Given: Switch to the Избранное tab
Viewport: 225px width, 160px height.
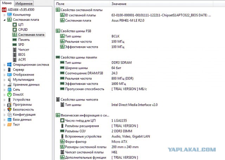Looking at the screenshot, I should (24, 4).
